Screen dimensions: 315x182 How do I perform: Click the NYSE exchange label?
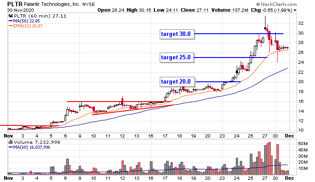88,4
